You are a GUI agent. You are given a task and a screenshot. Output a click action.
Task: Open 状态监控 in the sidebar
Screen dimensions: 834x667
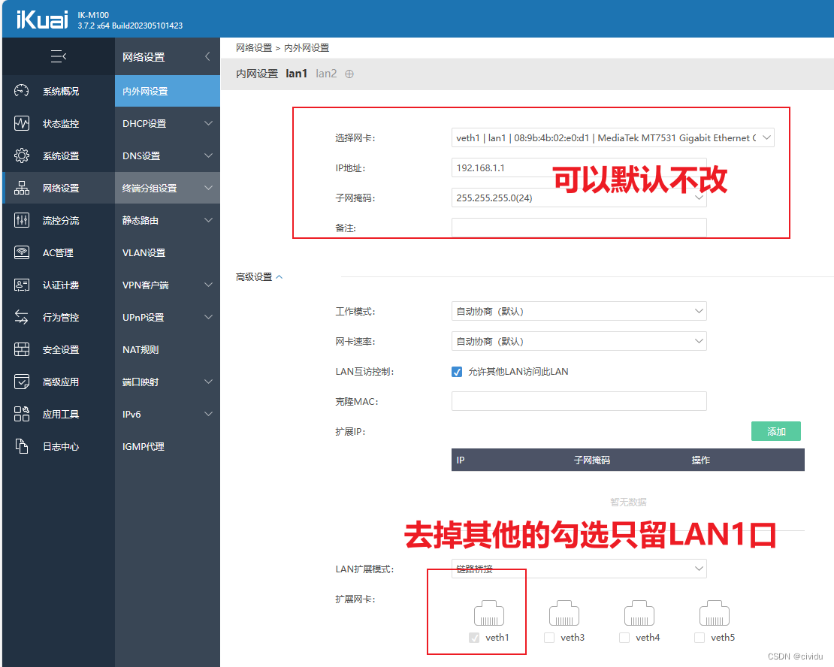[x=59, y=123]
